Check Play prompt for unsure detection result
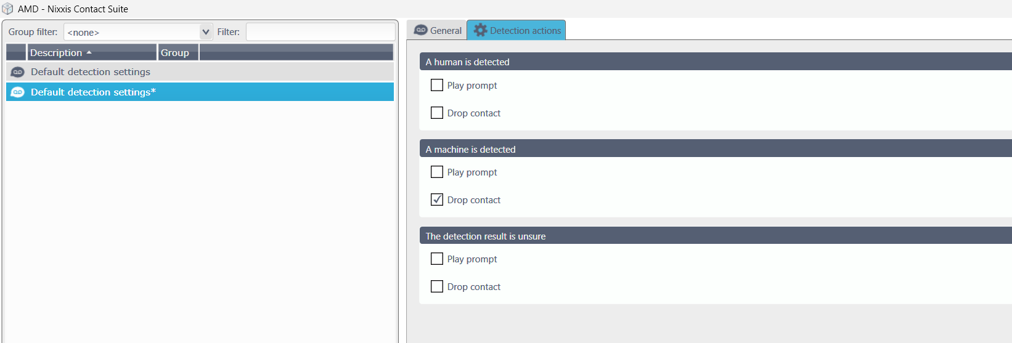1012x343 pixels. click(x=437, y=259)
